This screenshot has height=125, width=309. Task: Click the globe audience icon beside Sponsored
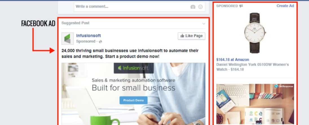coord(100,41)
